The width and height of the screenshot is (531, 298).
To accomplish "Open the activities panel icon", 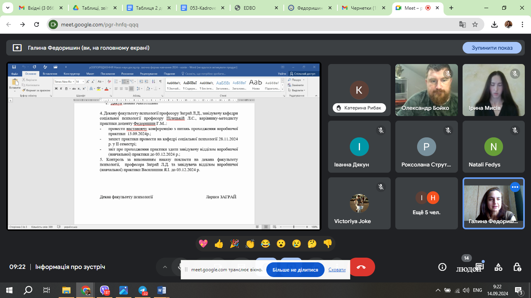I will tap(498, 267).
